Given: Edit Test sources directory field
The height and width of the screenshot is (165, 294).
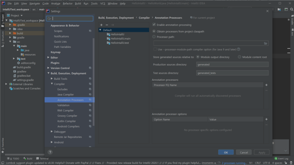Looking at the screenshot, I should (x=232, y=73).
